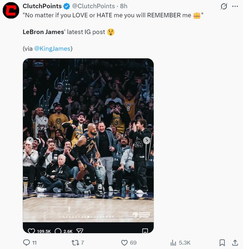Viewport: 243px width, 249px height.
Task: Reply to the ClutchPoints tweet
Action: [x=27, y=242]
